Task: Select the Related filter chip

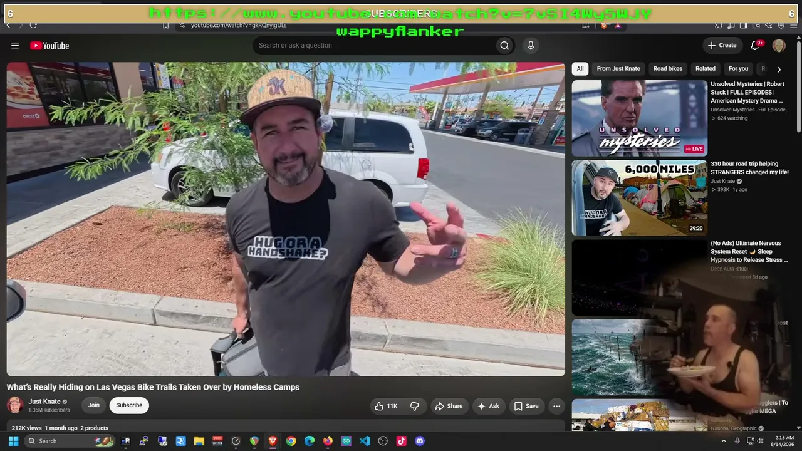Action: 705,69
